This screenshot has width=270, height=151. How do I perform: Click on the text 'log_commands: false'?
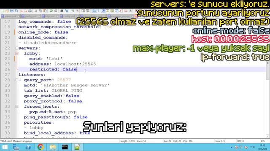pyautogui.click(x=45, y=21)
